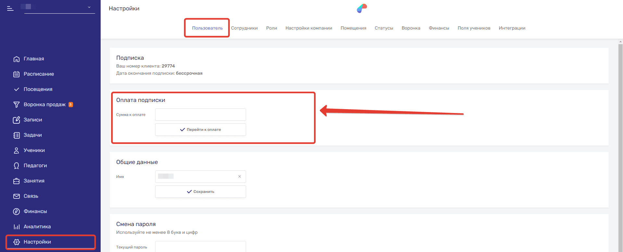Switch to the Сотрудники tab
Screen dimensions: 623x252
244,28
